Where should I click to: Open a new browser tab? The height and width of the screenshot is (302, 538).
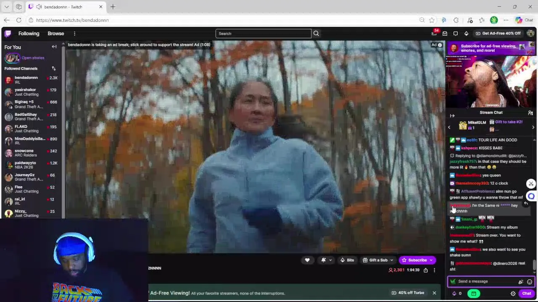(113, 7)
